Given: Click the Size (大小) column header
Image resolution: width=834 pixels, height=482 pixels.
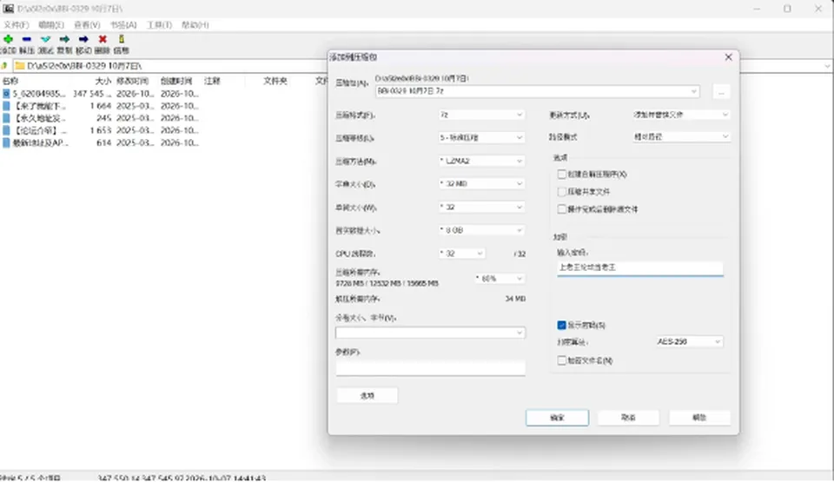Looking at the screenshot, I should point(103,81).
